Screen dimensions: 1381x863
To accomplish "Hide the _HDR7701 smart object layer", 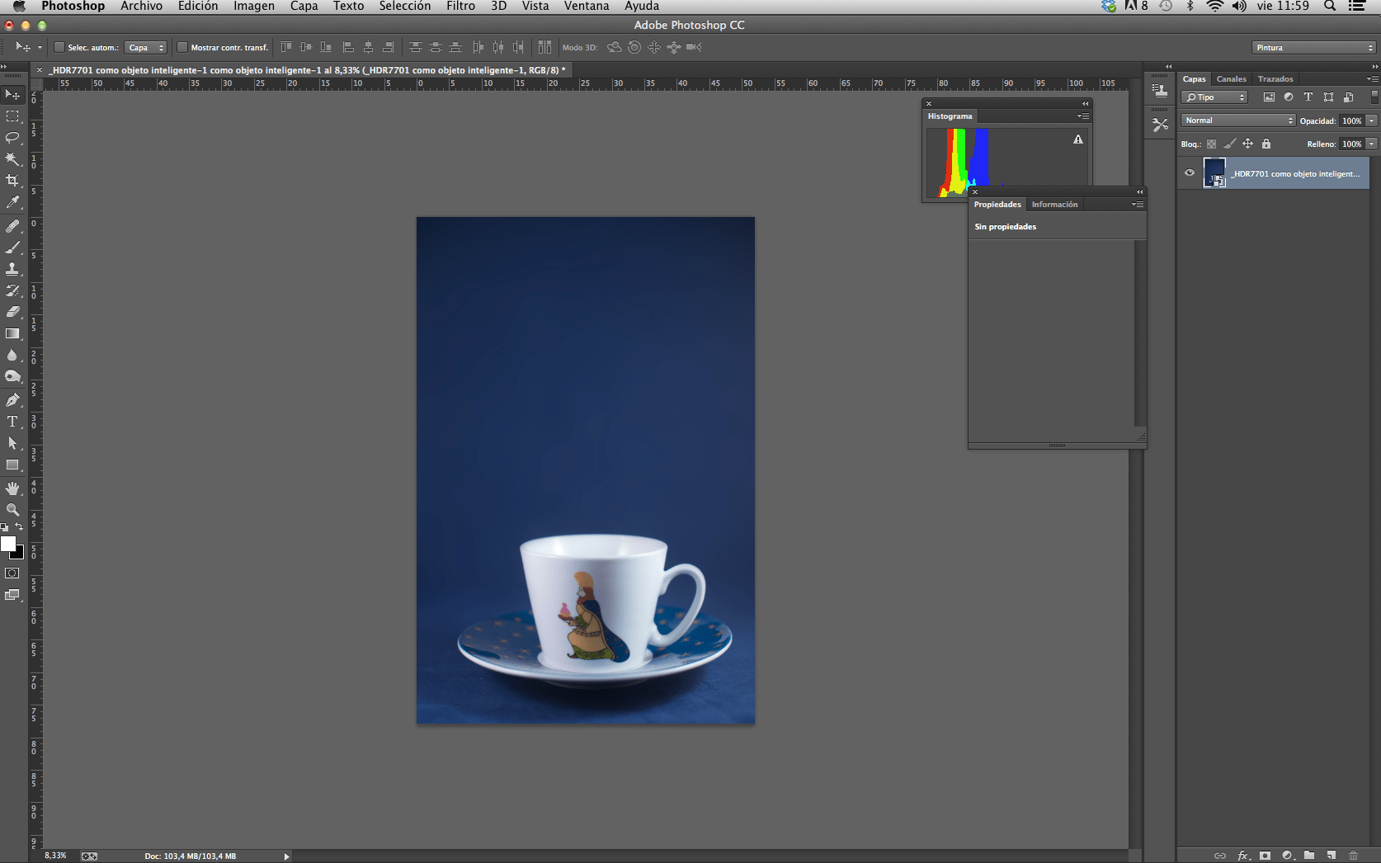I will [x=1189, y=173].
